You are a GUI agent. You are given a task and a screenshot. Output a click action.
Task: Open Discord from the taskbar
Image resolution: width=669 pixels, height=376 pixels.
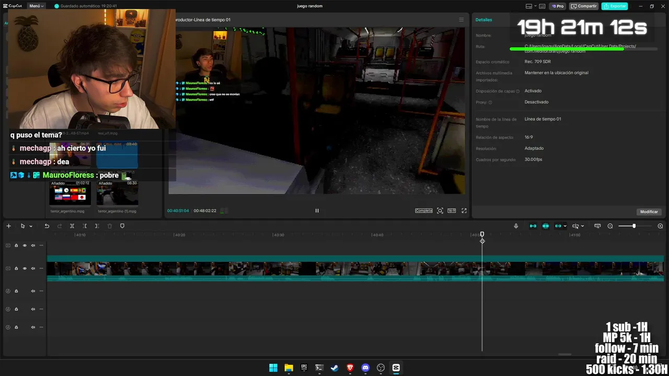365,368
